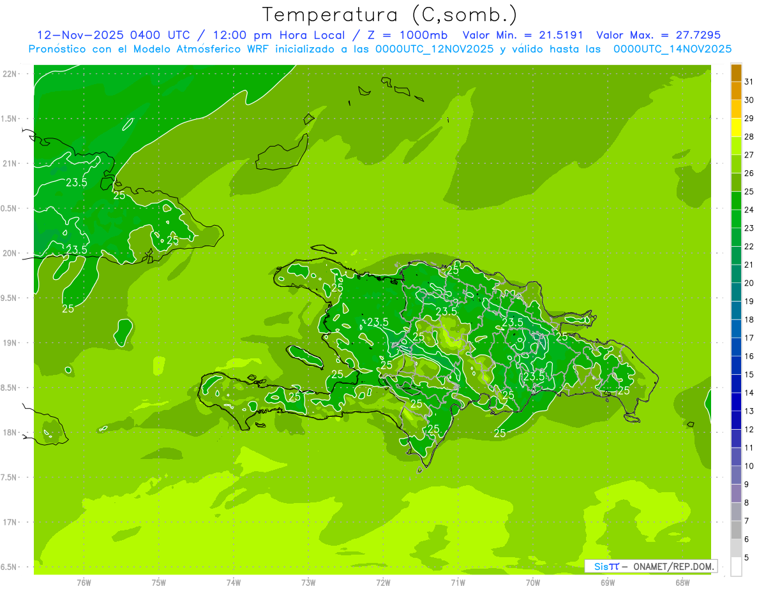The width and height of the screenshot is (766, 591).
Task: Click the orange legend swatch between 30 and 31
Action: pyautogui.click(x=736, y=91)
